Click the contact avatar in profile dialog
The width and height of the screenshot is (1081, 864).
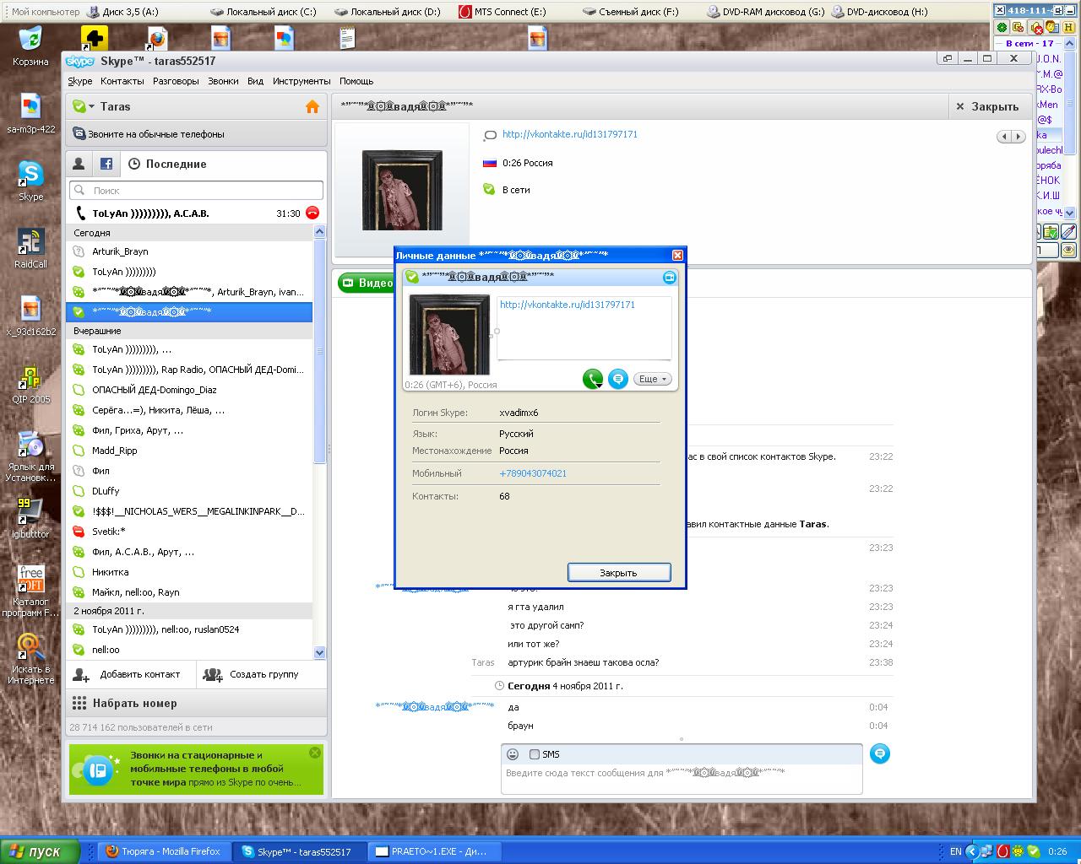tap(449, 334)
